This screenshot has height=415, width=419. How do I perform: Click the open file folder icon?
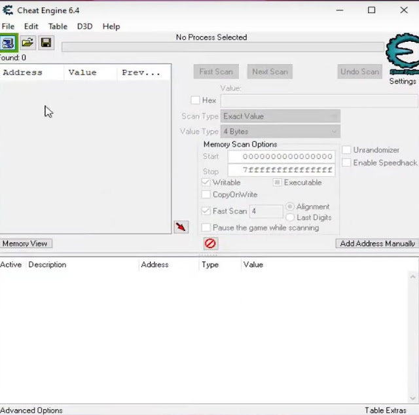pyautogui.click(x=27, y=43)
